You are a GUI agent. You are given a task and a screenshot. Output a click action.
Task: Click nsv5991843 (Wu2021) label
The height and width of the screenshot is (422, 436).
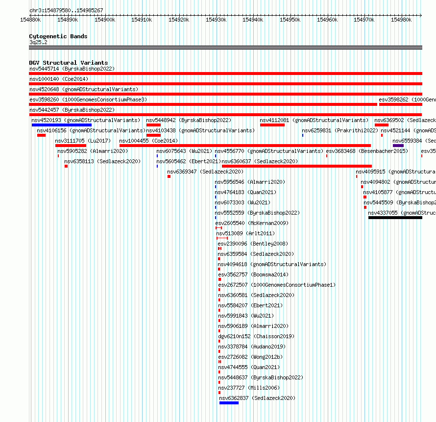point(246,316)
